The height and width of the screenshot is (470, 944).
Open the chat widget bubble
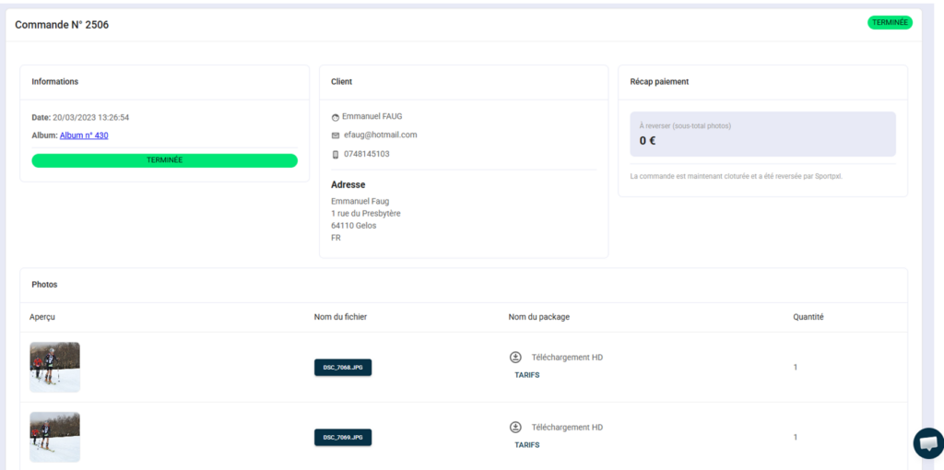point(927,443)
